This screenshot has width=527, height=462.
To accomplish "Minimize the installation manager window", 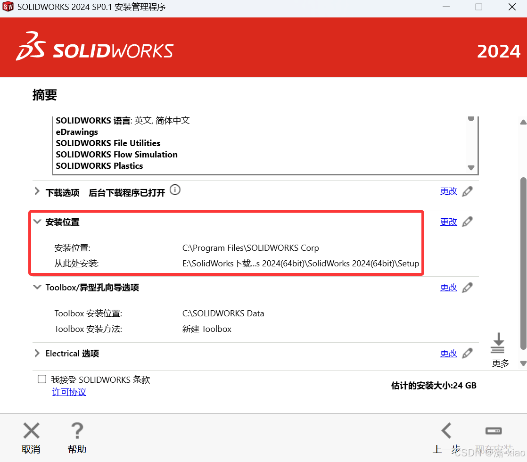I will pos(446,7).
